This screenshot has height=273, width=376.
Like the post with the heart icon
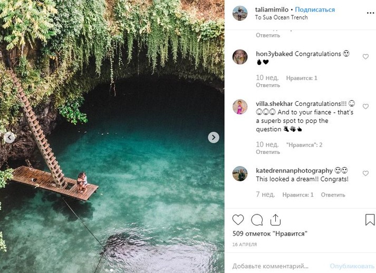pos(238,220)
